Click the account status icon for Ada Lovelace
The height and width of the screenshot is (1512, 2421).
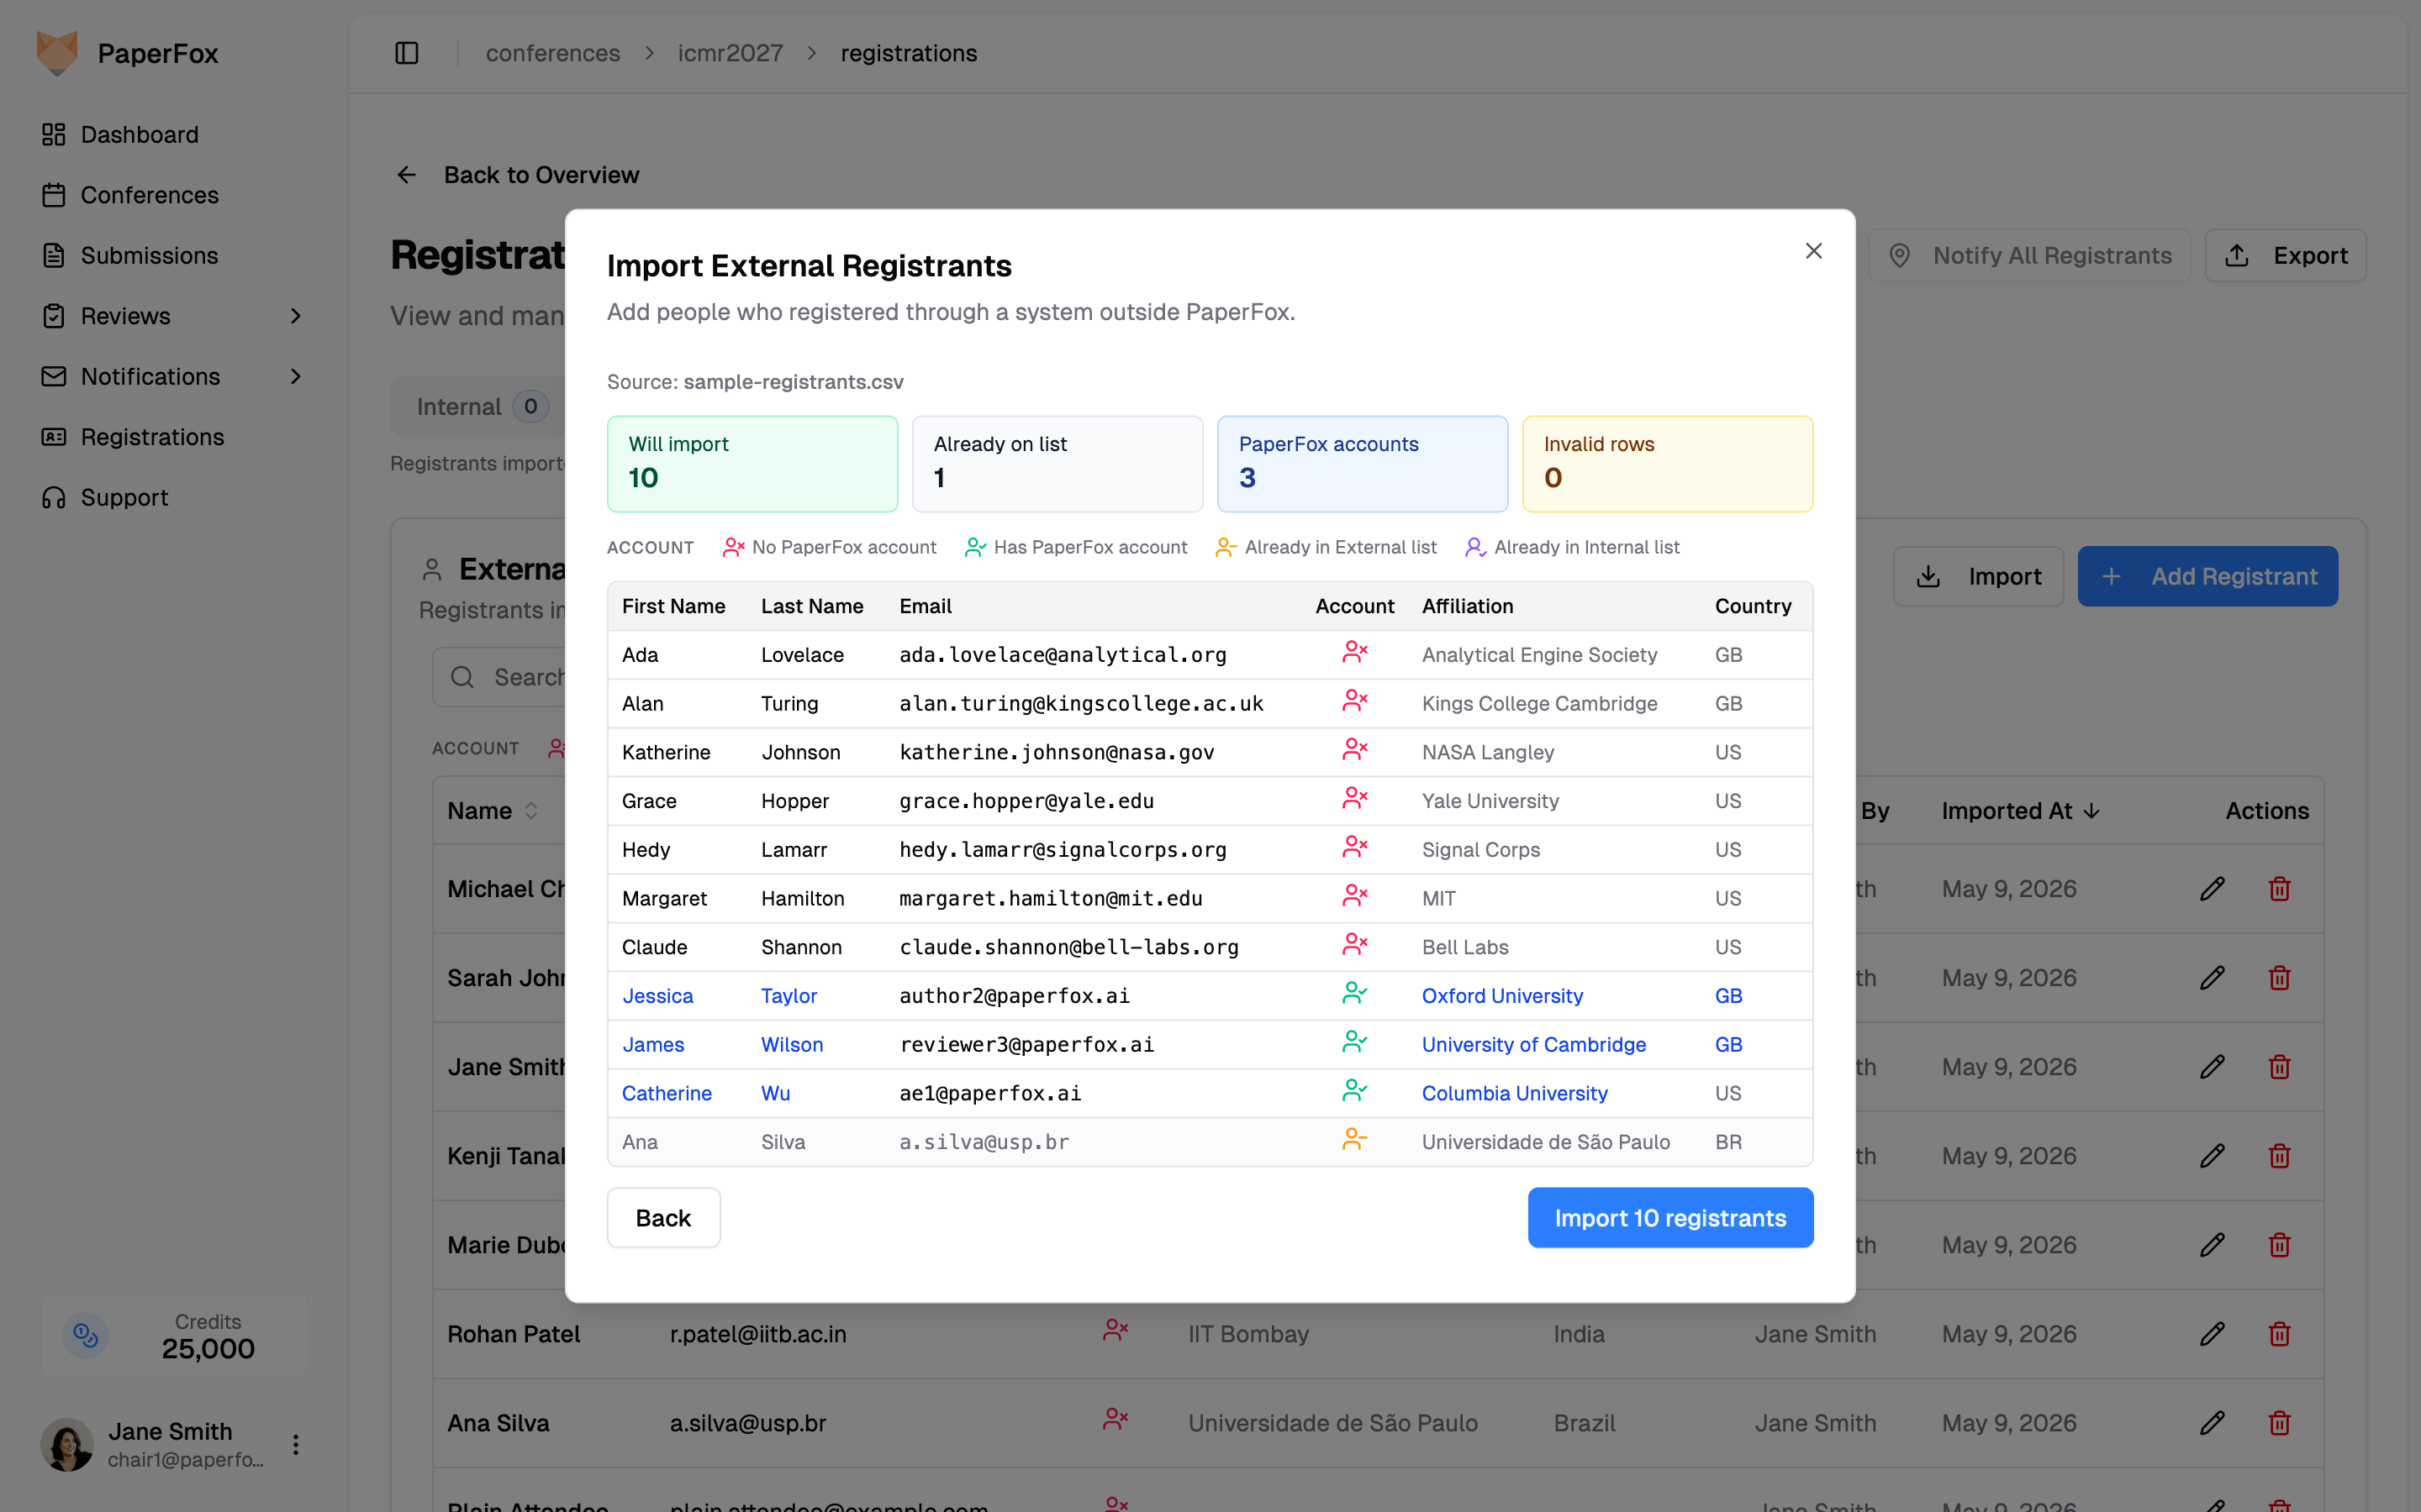pyautogui.click(x=1354, y=653)
